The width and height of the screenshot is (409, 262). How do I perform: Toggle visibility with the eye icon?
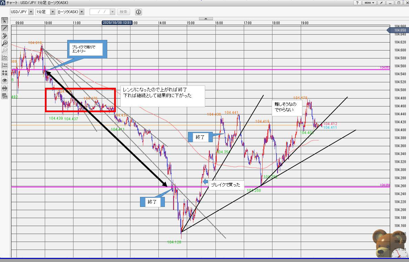pyautogui.click(x=5, y=80)
